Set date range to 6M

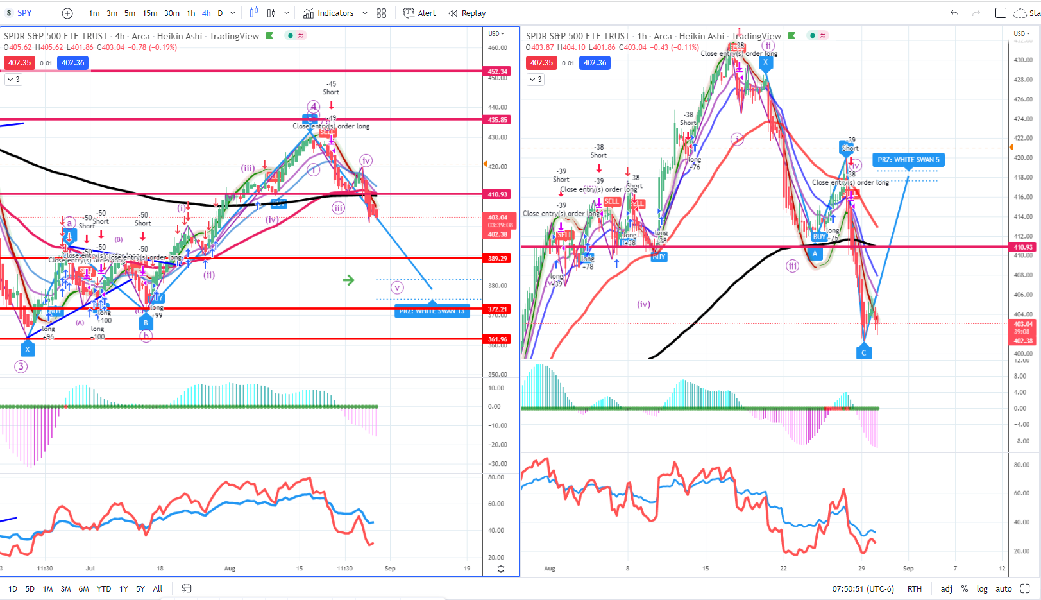point(83,588)
